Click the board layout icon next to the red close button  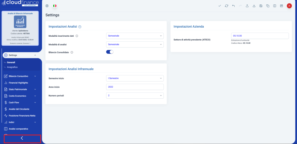click(x=281, y=6)
